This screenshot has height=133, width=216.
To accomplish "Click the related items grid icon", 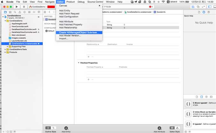I will coord(45,12).
